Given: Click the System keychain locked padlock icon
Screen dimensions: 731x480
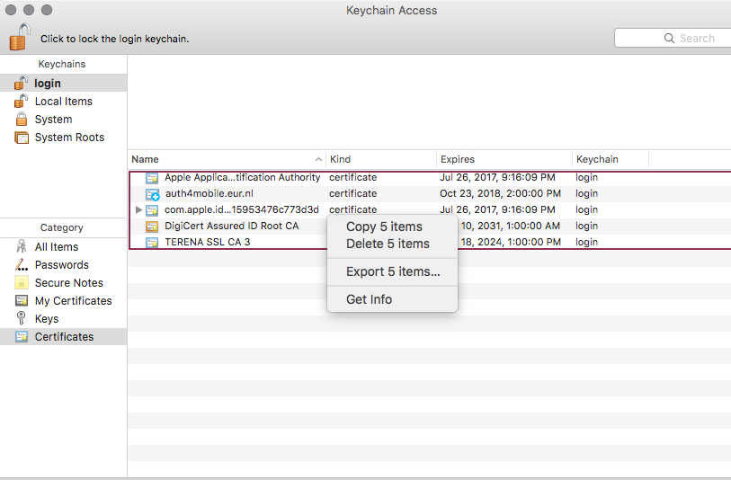Looking at the screenshot, I should [22, 119].
